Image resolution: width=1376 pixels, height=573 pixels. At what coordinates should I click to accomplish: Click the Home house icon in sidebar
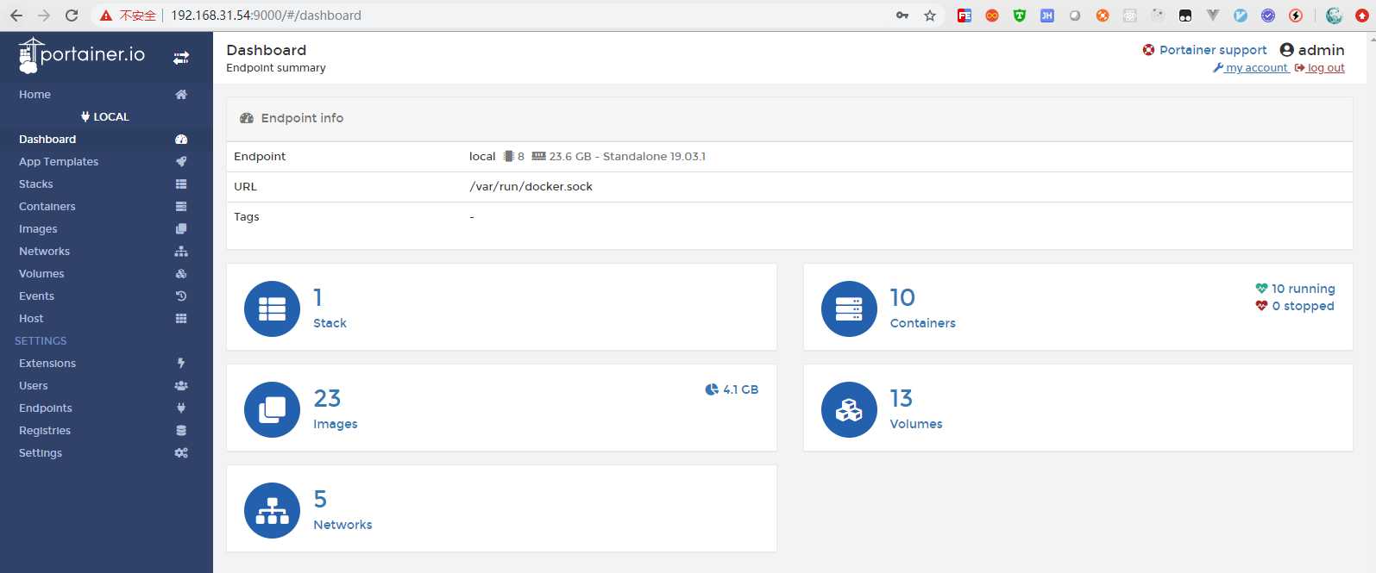(181, 95)
